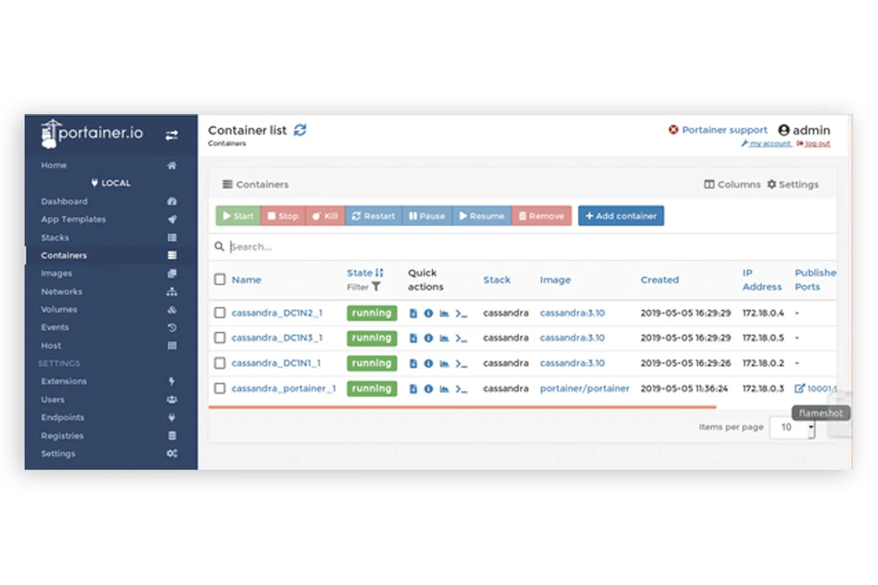Click the Kill button
This screenshot has height=585, width=878.
point(325,216)
